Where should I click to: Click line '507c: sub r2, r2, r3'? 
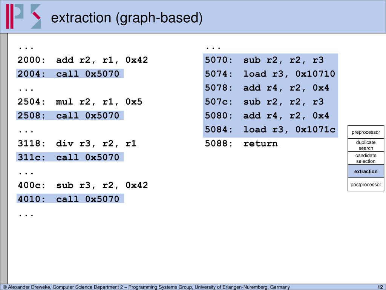(x=264, y=102)
